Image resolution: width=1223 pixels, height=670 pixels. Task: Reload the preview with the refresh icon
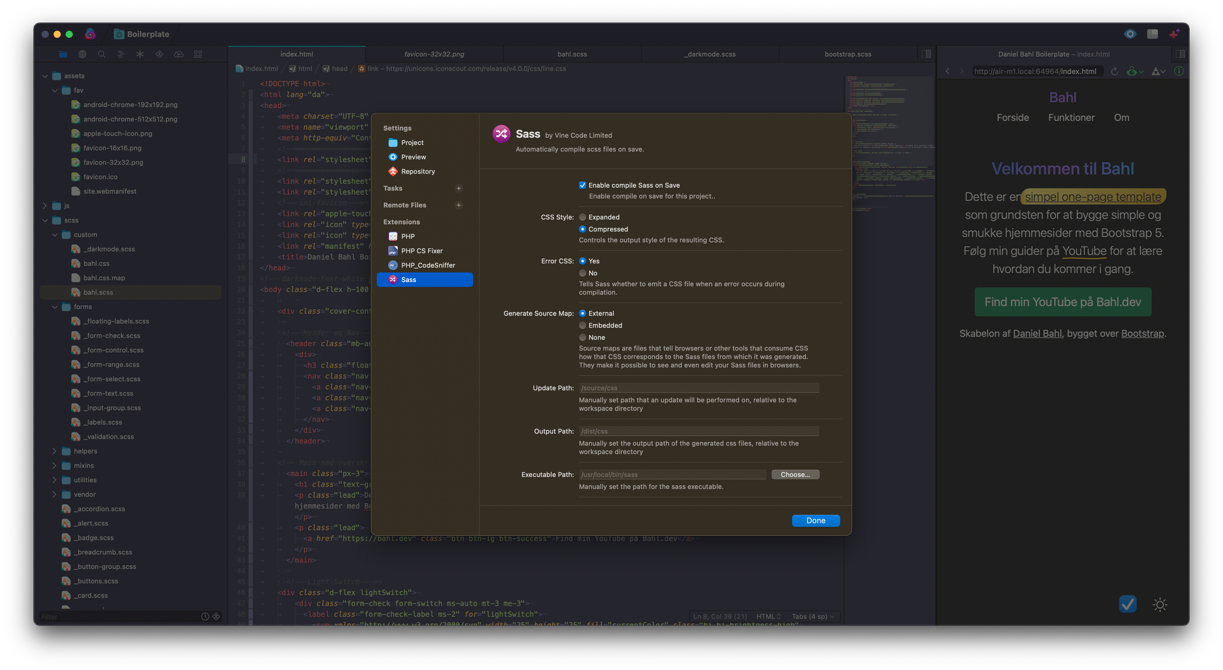1114,71
